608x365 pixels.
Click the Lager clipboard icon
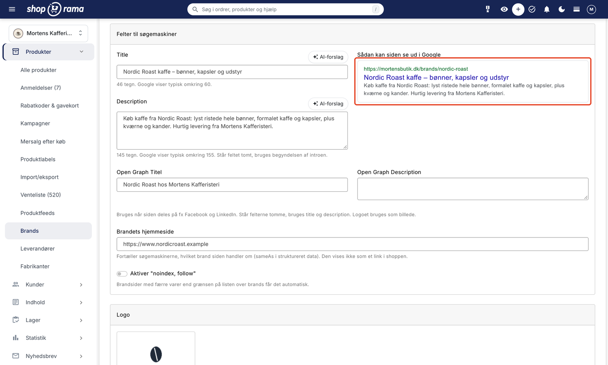point(16,320)
